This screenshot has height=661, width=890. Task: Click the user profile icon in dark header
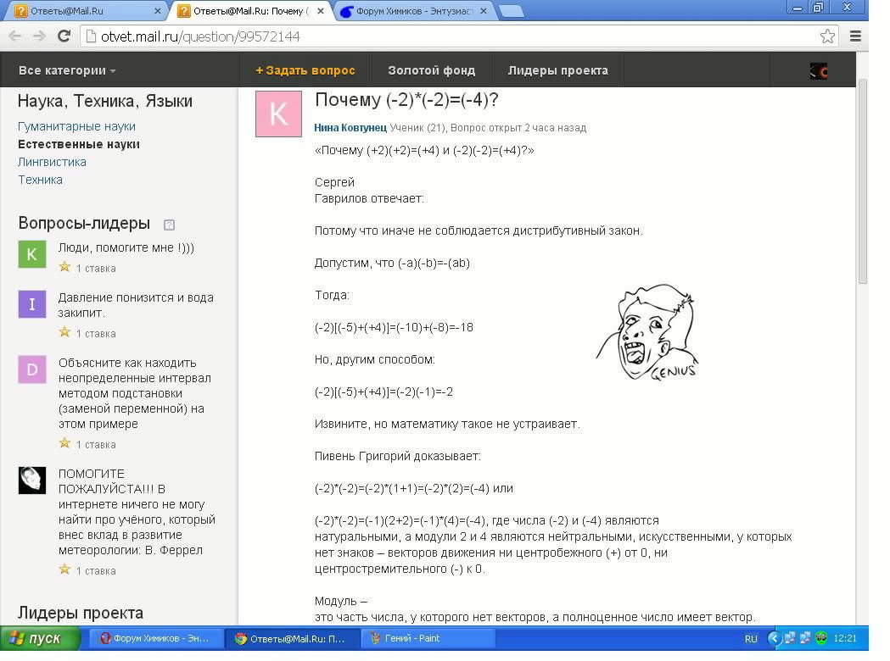pyautogui.click(x=818, y=71)
